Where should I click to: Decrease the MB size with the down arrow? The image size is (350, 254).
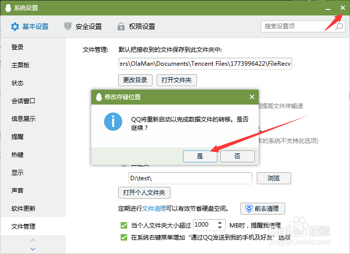220,228
